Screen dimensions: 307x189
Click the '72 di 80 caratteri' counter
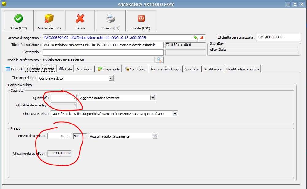point(186,45)
